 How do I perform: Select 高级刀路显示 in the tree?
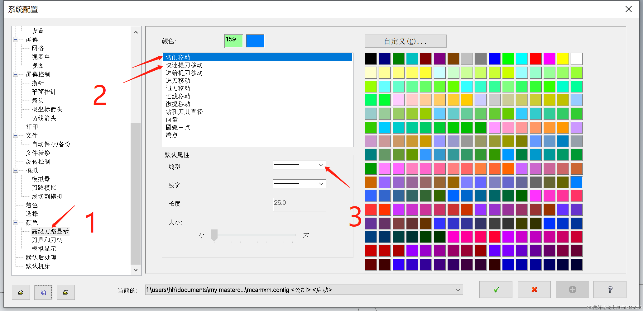(50, 231)
